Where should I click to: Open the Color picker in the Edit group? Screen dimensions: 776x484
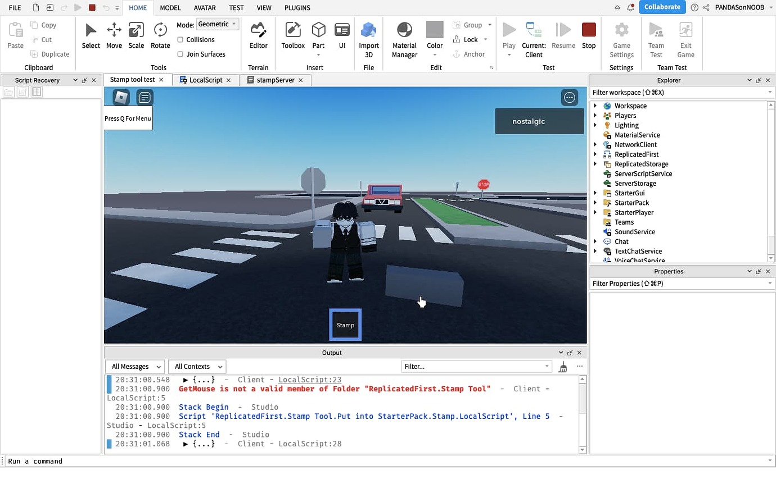434,34
